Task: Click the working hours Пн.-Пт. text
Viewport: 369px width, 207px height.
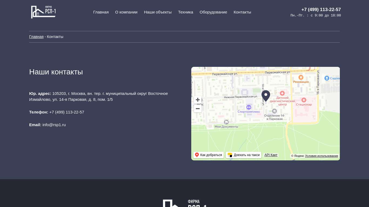Action: [x=316, y=15]
